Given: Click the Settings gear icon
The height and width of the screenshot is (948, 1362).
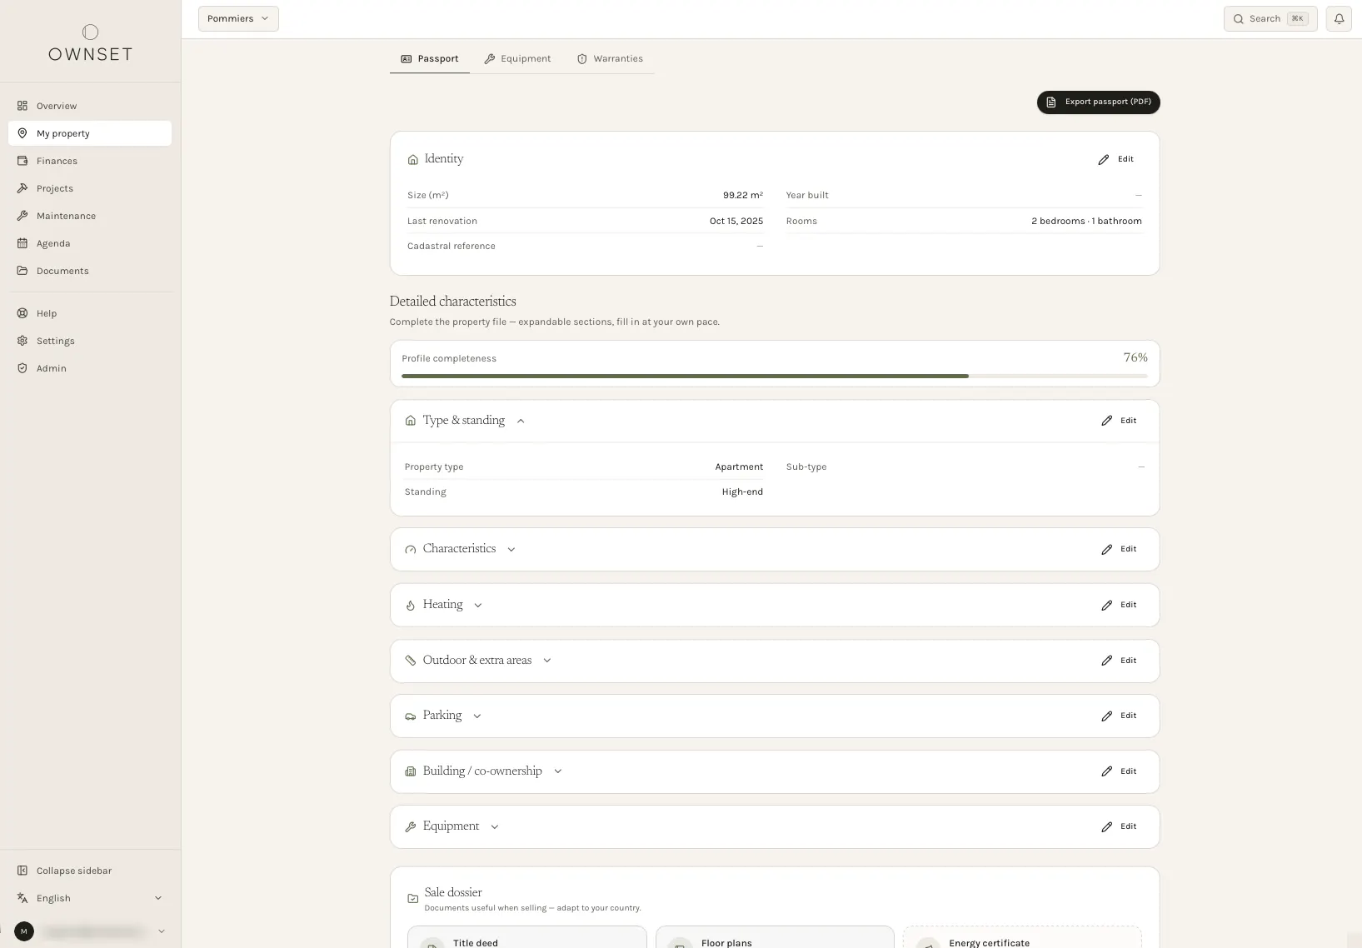Looking at the screenshot, I should (22, 341).
